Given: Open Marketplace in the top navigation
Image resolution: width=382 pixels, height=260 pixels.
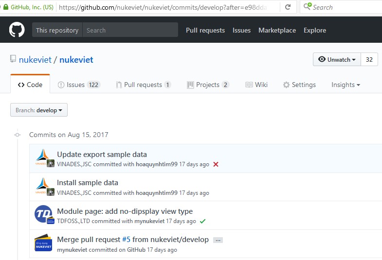Looking at the screenshot, I should click(x=277, y=30).
